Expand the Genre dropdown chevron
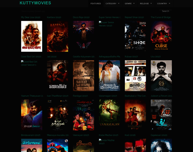The width and height of the screenshot is (193, 152). tap(134, 4)
